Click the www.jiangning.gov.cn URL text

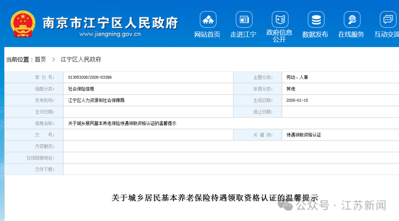[x=110, y=34]
